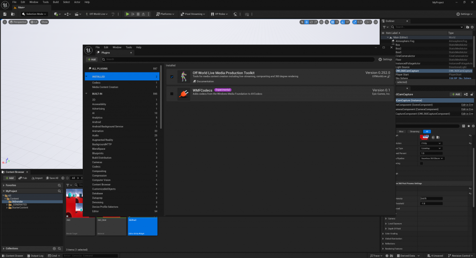
Task: Enable the WMFCodecs plugin checkbox
Action: [x=172, y=94]
